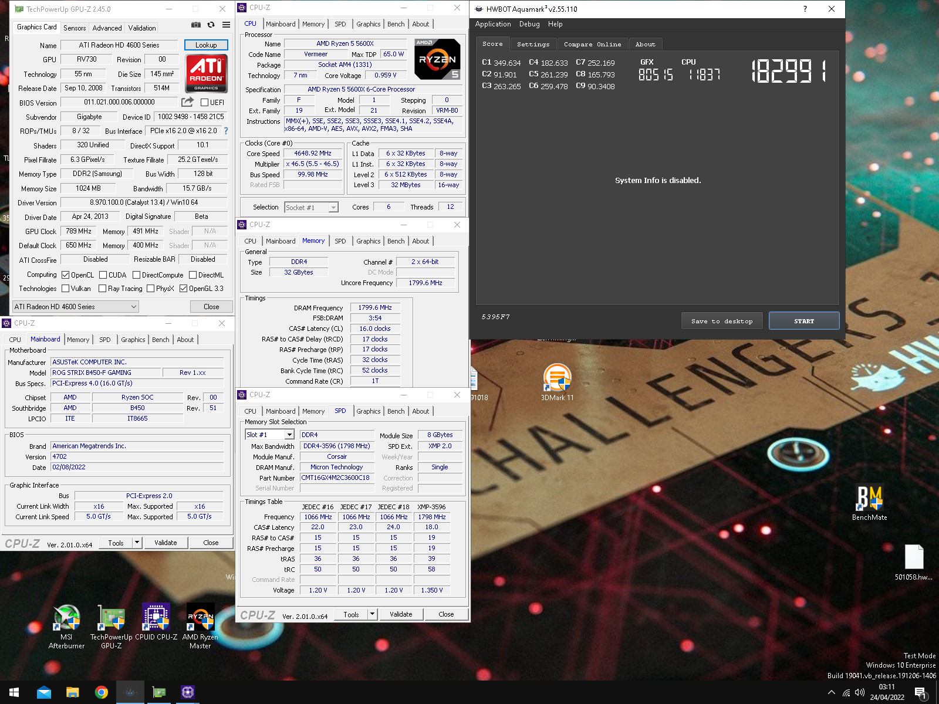Click Close in the SPD CPU-Z window
This screenshot has width=939, height=704.
click(446, 614)
